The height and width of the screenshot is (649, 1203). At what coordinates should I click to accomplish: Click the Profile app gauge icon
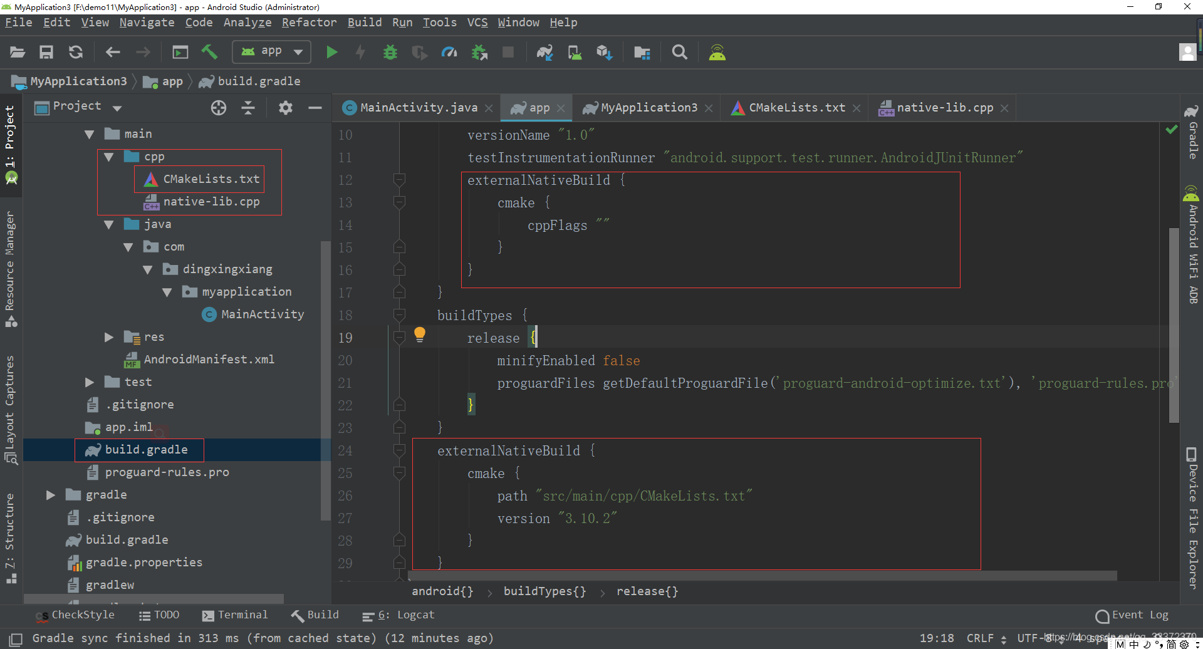pos(449,52)
